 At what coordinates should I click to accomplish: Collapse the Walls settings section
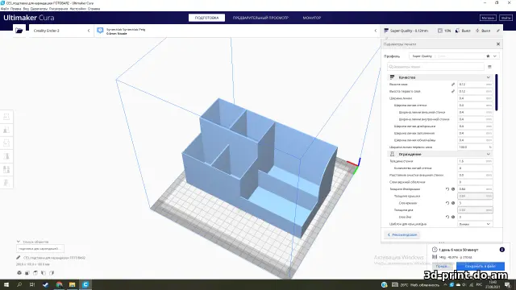click(489, 154)
